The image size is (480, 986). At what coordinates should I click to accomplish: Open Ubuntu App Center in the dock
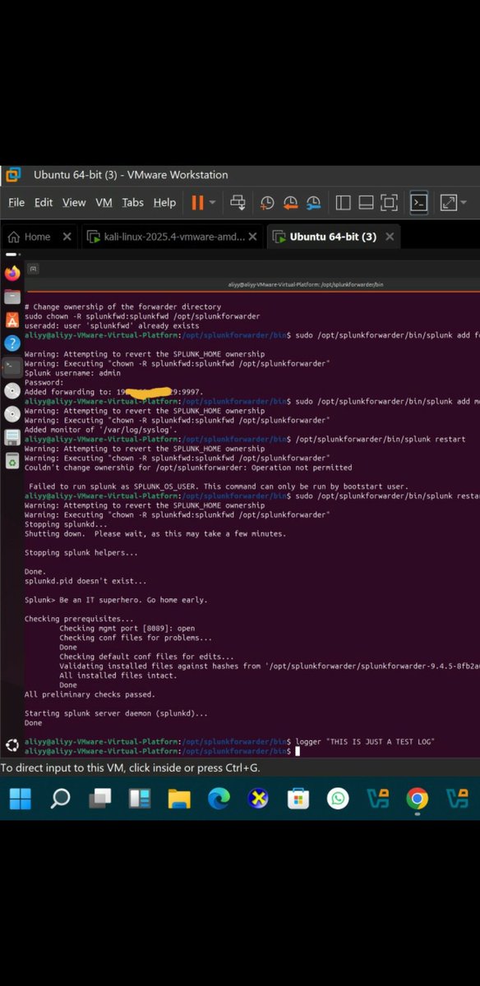tap(12, 320)
